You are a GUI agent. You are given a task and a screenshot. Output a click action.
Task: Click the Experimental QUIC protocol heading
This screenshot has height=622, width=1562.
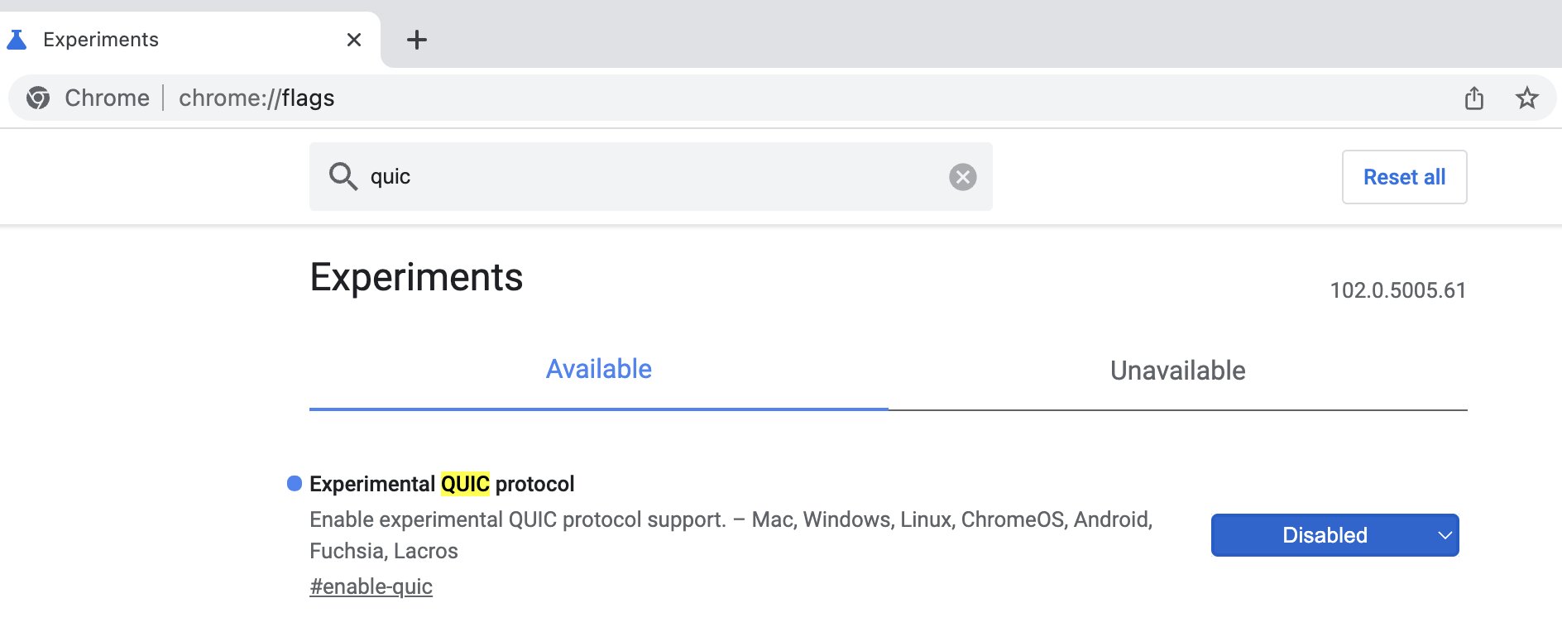pyautogui.click(x=442, y=484)
